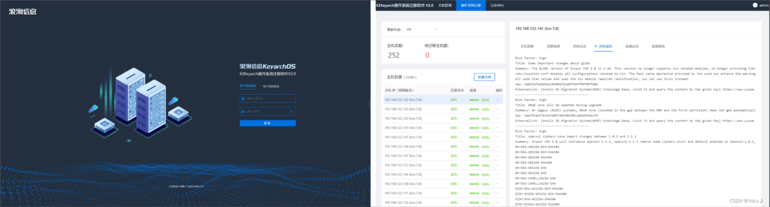Click the blue 登录 login button
Image resolution: width=770 pixels, height=207 pixels.
[x=268, y=123]
